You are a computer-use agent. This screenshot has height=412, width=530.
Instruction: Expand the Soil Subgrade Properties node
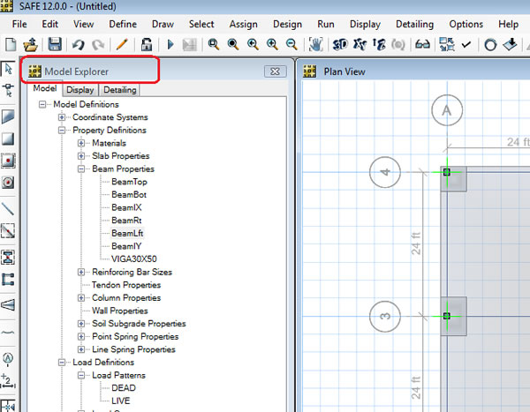click(81, 324)
